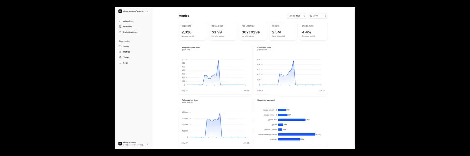Expand the demo account menu chevrons at bottom
Viewport: 470px width, 156px height.
(x=148, y=144)
